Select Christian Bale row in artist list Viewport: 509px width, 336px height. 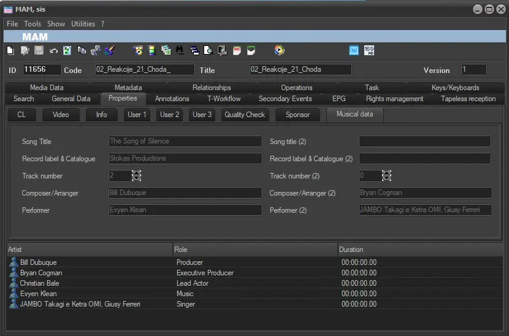pyautogui.click(x=40, y=283)
